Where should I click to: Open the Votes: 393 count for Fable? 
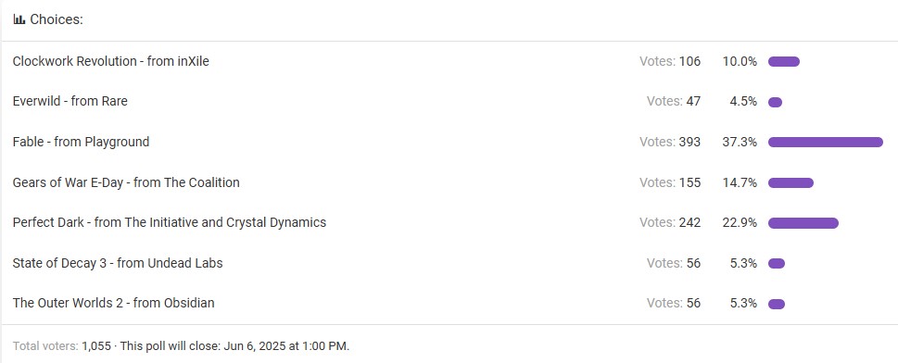(670, 142)
